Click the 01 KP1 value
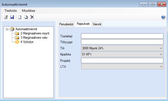This screenshot has height=101, width=168. pyautogui.click(x=87, y=54)
